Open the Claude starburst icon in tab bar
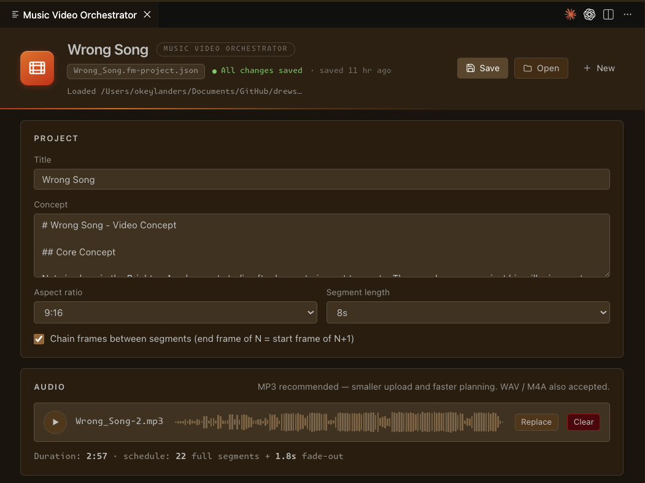The width and height of the screenshot is (645, 483). [570, 15]
